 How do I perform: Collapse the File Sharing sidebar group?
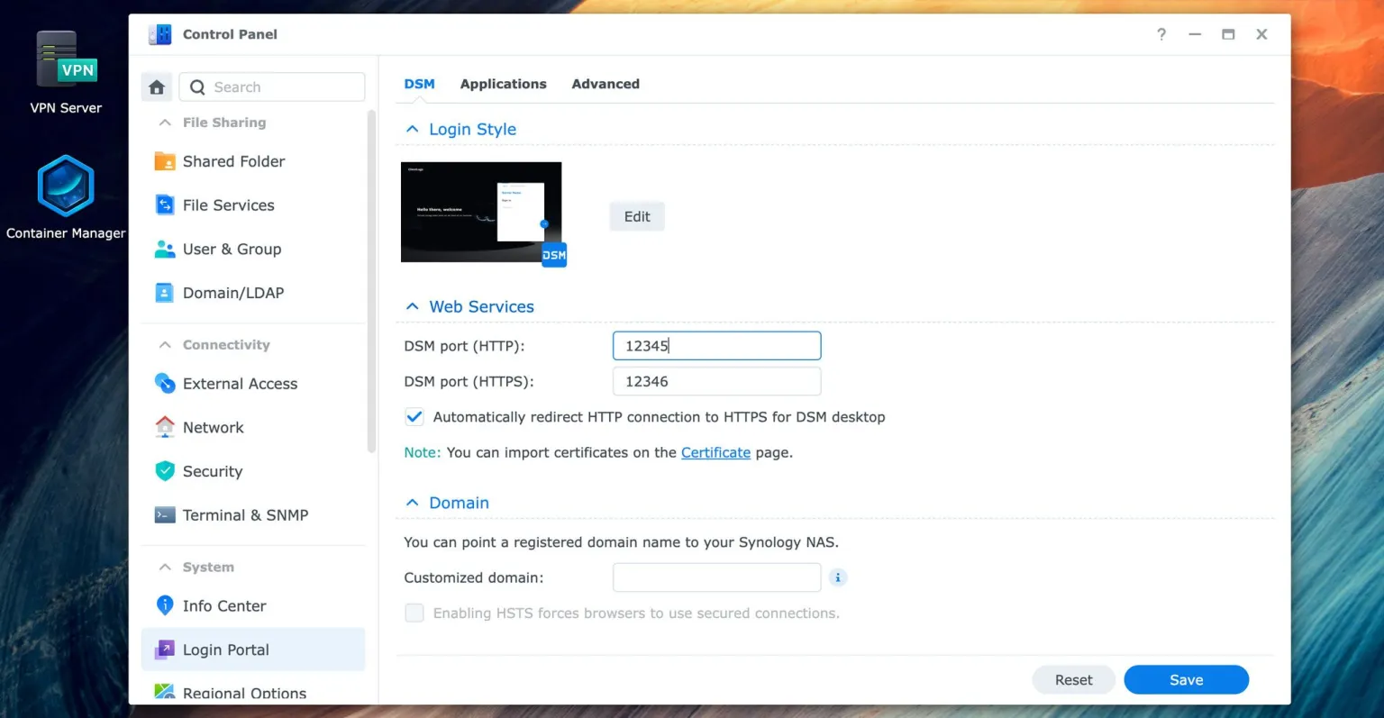(165, 123)
